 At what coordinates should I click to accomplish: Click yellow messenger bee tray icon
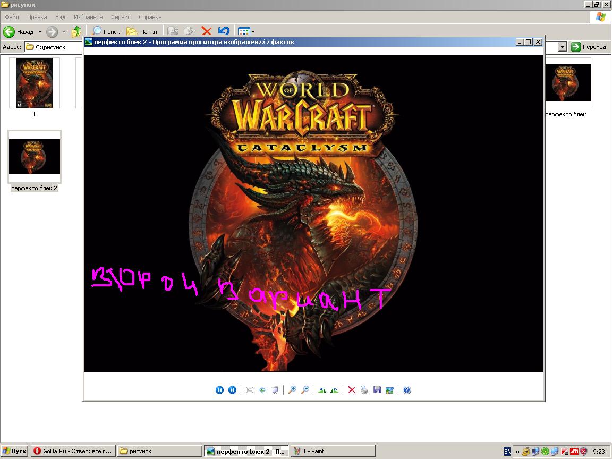coord(526,452)
